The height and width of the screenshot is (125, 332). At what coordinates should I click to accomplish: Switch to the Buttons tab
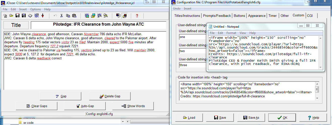click(239, 16)
